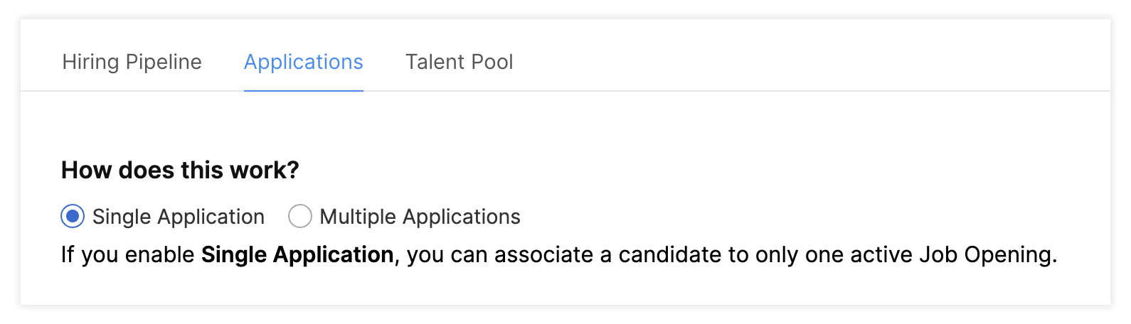Click the 'How does this work?' heading
The width and height of the screenshot is (1131, 324).
180,171
